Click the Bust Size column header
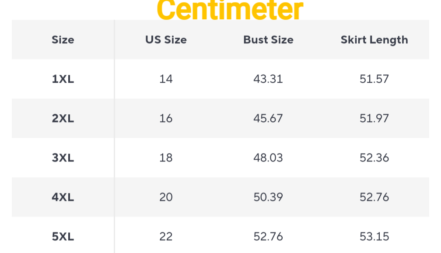The image size is (441, 253). point(268,40)
